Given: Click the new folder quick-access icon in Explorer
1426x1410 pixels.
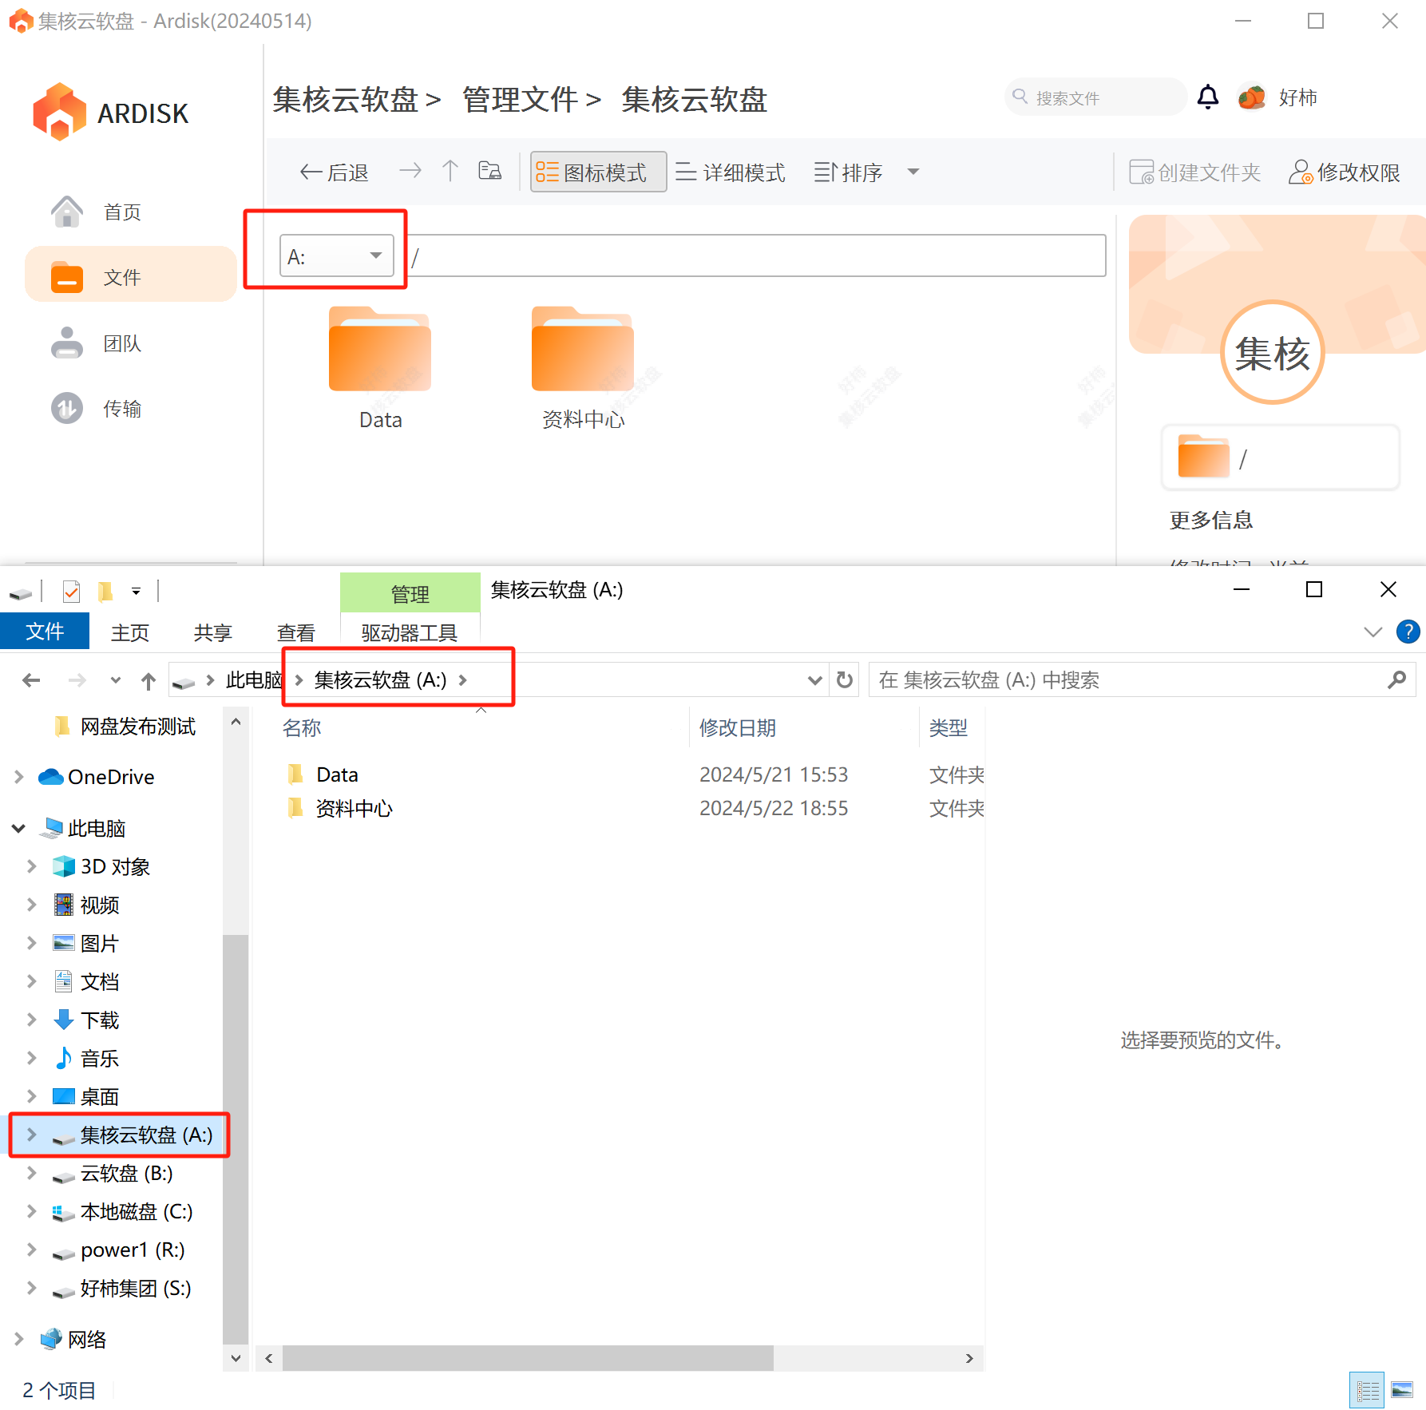Looking at the screenshot, I should pos(105,591).
